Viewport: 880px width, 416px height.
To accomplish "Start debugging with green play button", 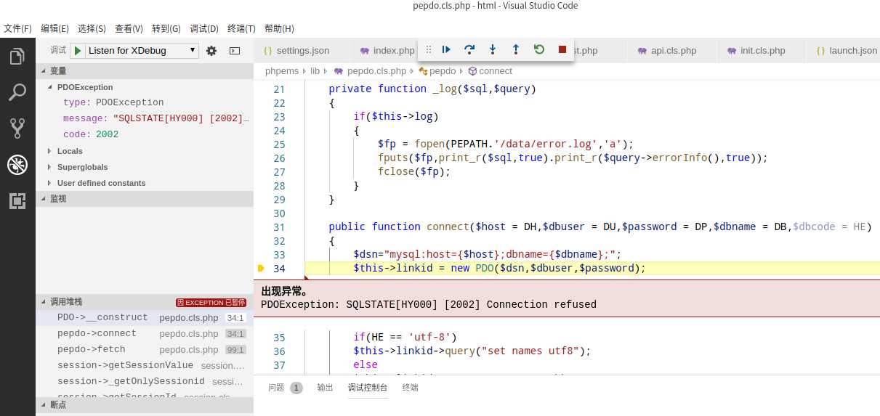I will pyautogui.click(x=78, y=51).
